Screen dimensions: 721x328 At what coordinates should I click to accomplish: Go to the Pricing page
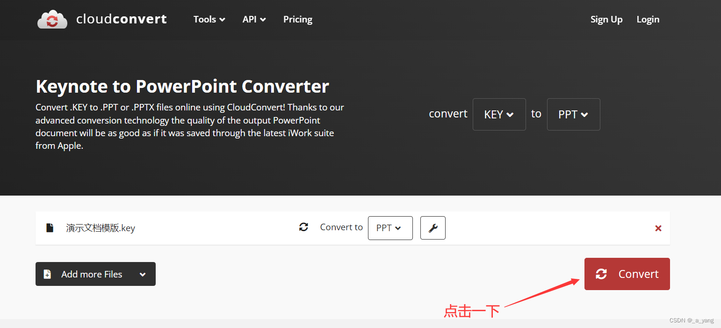tap(298, 19)
